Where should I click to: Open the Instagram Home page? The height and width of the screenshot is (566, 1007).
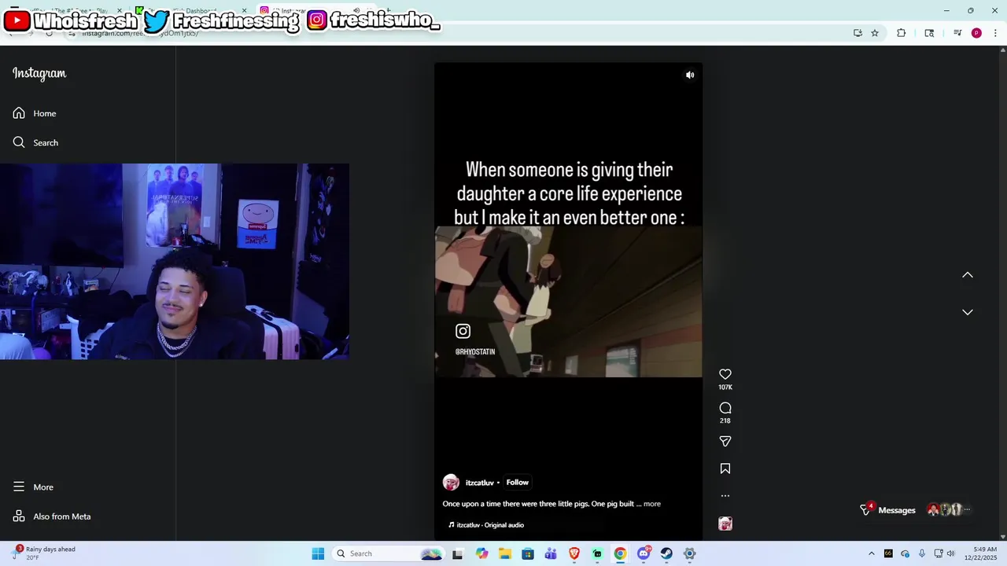click(35, 113)
